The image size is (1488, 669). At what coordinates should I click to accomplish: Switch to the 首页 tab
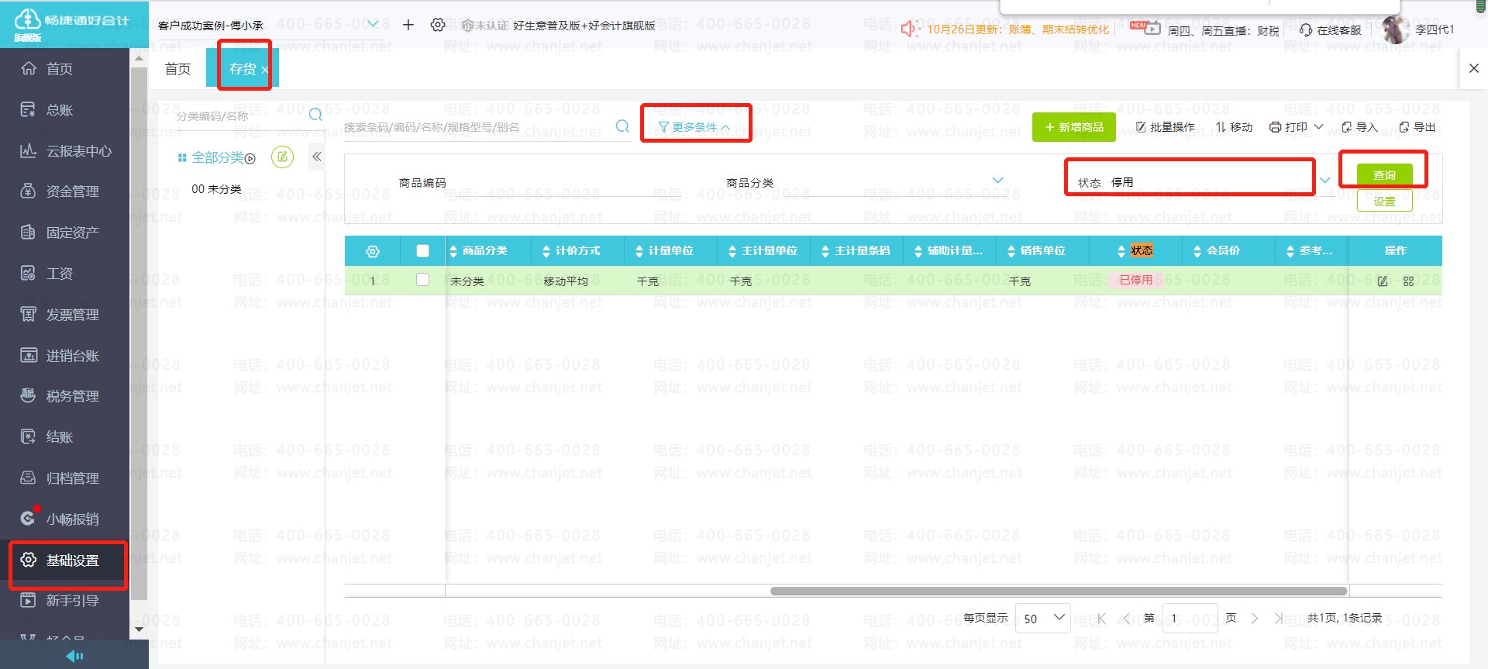(178, 69)
